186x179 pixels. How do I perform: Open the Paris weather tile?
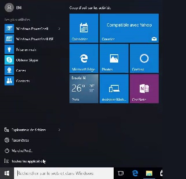click(x=84, y=89)
